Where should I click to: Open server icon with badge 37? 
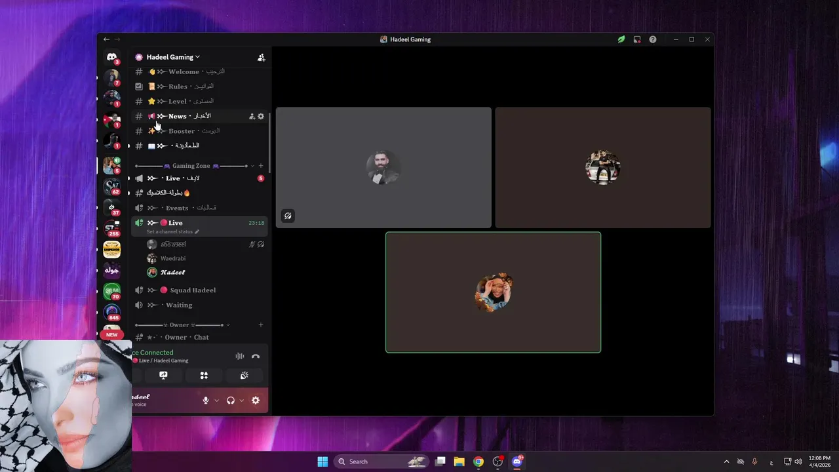coord(112,207)
